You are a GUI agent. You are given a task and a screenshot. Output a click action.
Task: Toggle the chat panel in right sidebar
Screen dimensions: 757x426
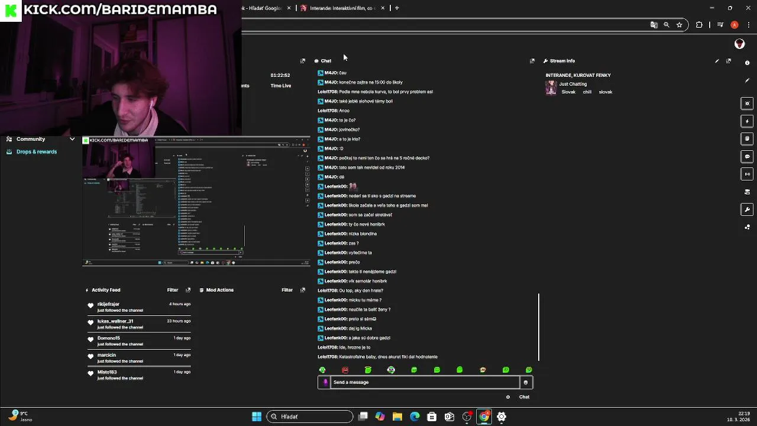pyautogui.click(x=748, y=157)
